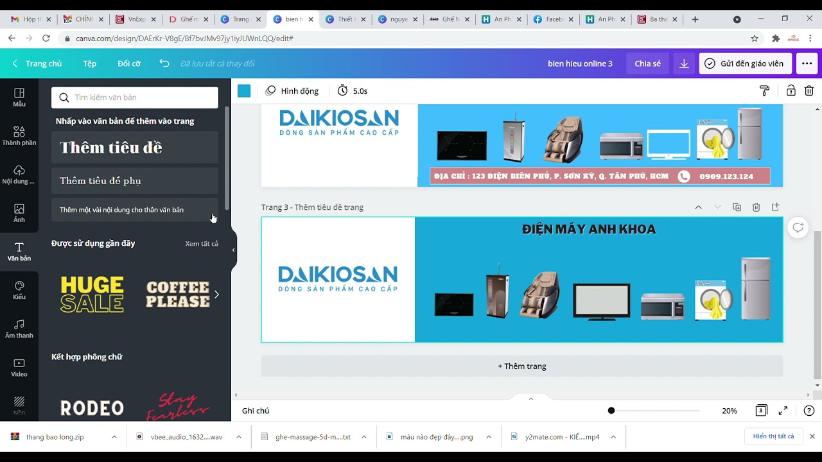Enter fullscreen presentation mode icon

pyautogui.click(x=783, y=411)
